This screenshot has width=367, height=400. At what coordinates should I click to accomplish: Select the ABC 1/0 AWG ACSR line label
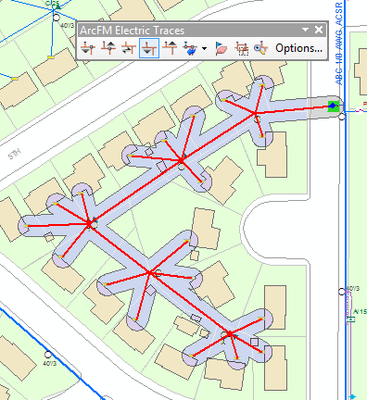pyautogui.click(x=339, y=44)
